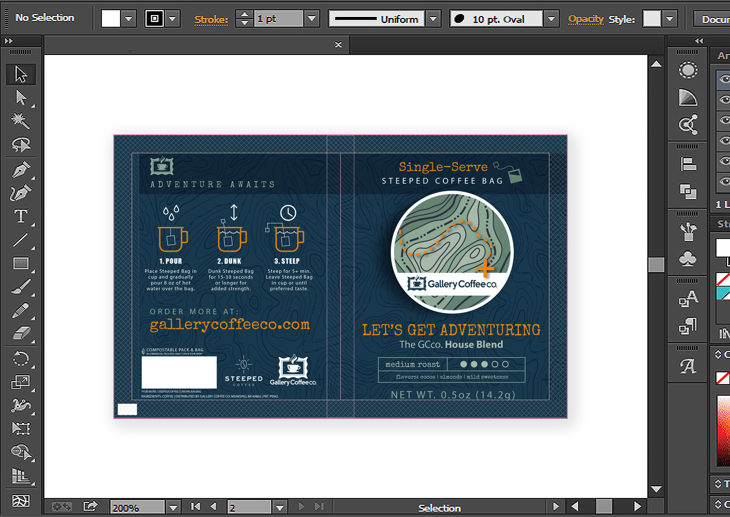The width and height of the screenshot is (730, 517).
Task: Click the Document Setup button
Action: coord(713,19)
